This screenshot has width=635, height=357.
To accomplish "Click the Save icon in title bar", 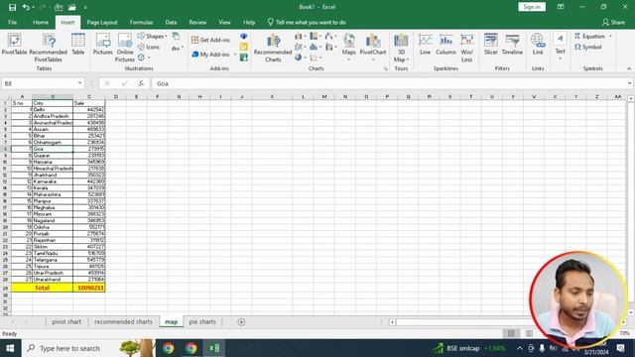I will click(x=12, y=7).
